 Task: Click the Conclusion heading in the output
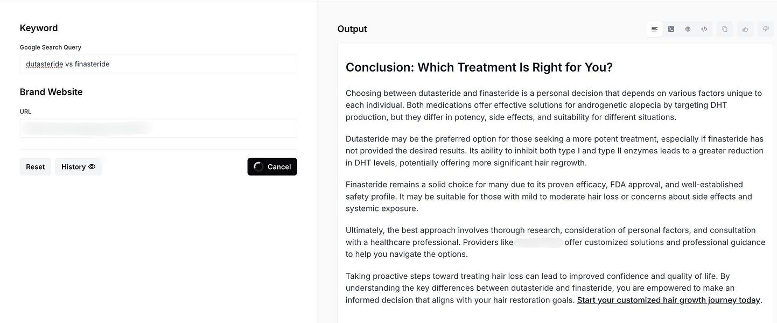pyautogui.click(x=479, y=67)
